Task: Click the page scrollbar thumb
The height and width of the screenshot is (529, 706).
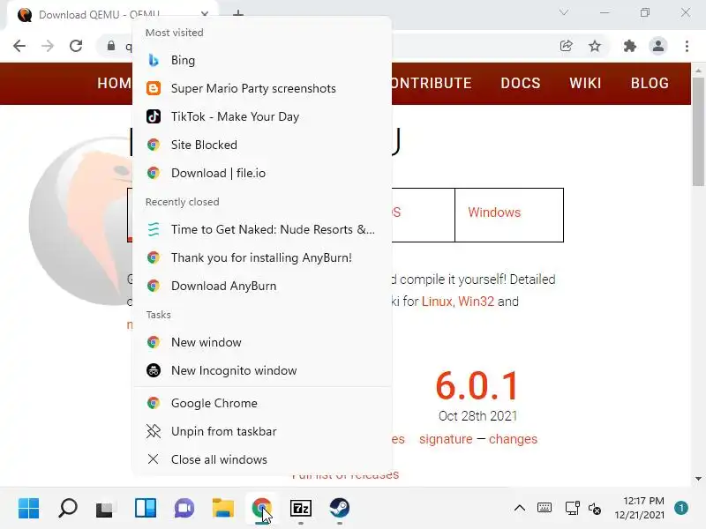Action: [698, 131]
